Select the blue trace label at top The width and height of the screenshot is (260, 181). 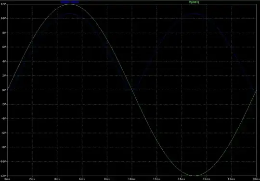(x=69, y=2)
